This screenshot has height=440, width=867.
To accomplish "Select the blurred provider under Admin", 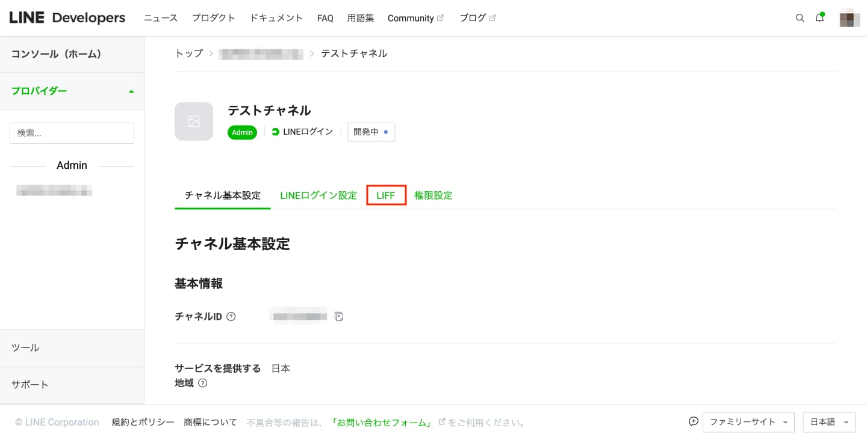I will click(x=54, y=191).
